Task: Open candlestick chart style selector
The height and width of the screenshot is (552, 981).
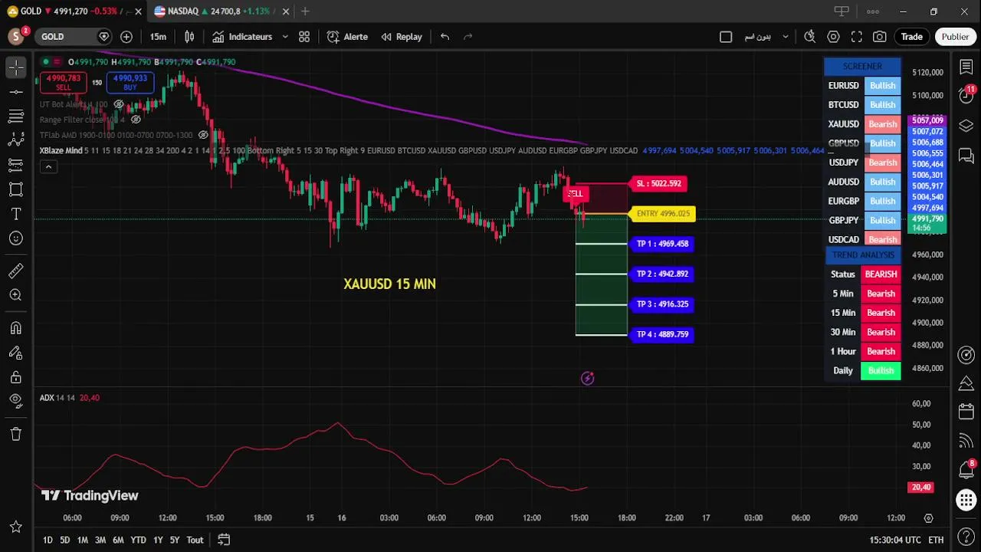Action: coord(189,37)
